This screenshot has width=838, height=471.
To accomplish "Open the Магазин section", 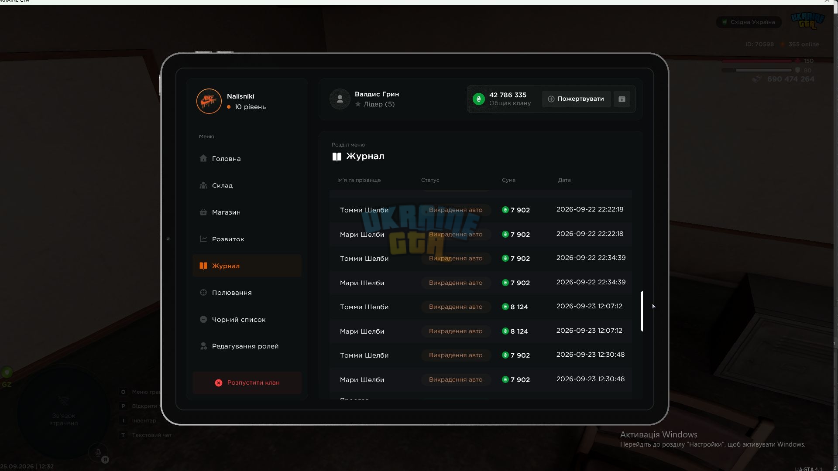I will [247, 212].
